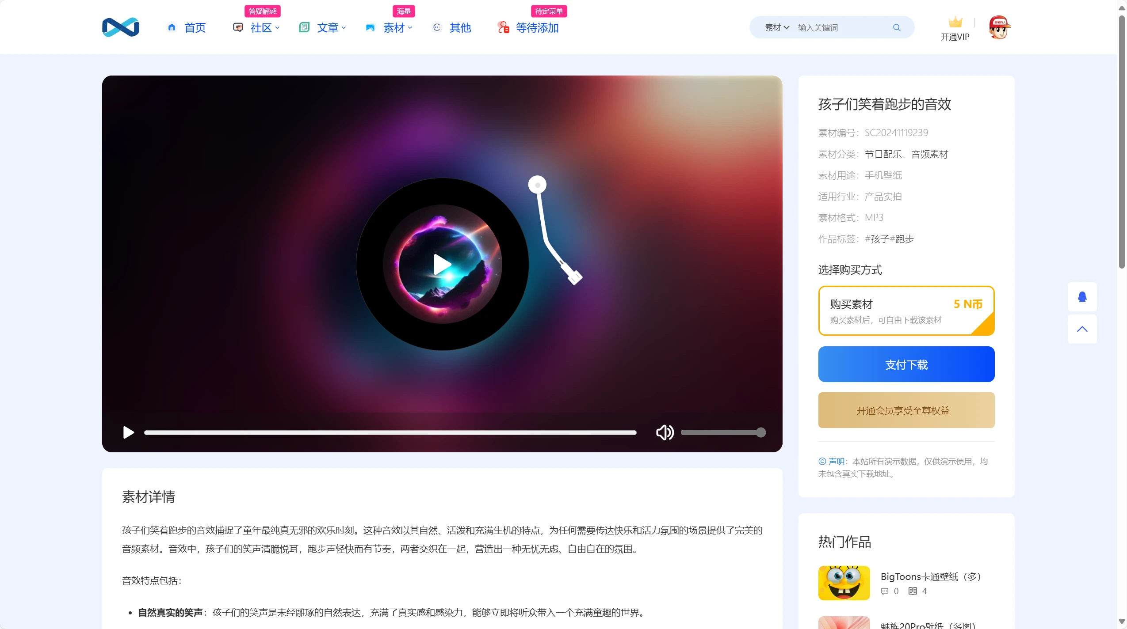Open the 其他 menu item

[x=460, y=28]
